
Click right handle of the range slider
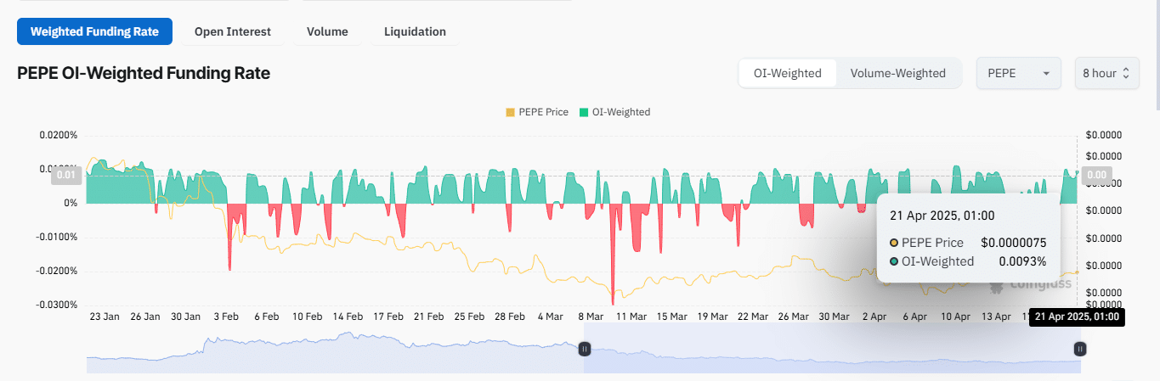[x=1079, y=348]
